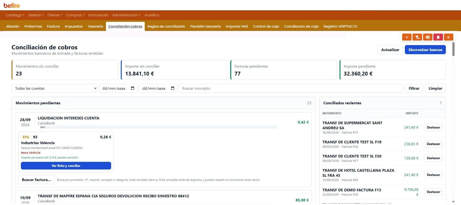Click the Movimientos pendientes heading
The image size is (461, 205).
pos(38,103)
